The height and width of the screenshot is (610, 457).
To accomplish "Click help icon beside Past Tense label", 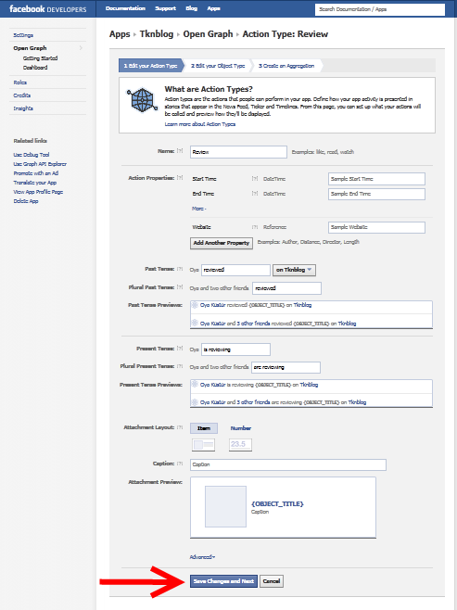I will tap(180, 269).
